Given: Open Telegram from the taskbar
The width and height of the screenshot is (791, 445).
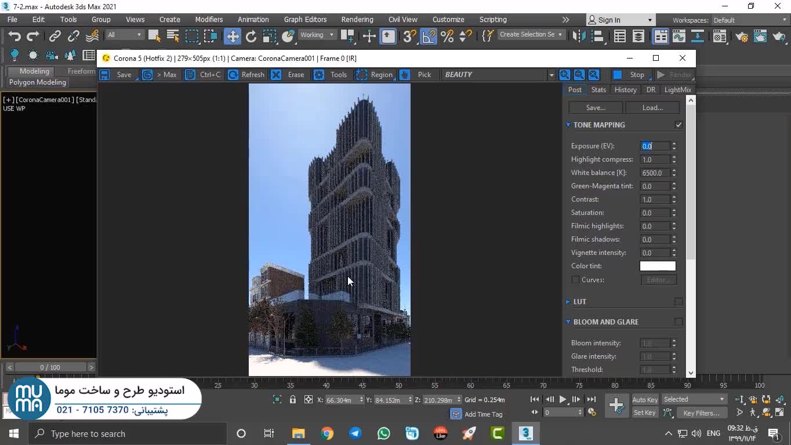Looking at the screenshot, I should click(x=355, y=433).
